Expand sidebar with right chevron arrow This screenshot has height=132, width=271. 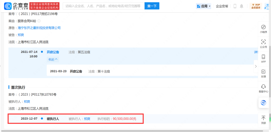[256, 66]
